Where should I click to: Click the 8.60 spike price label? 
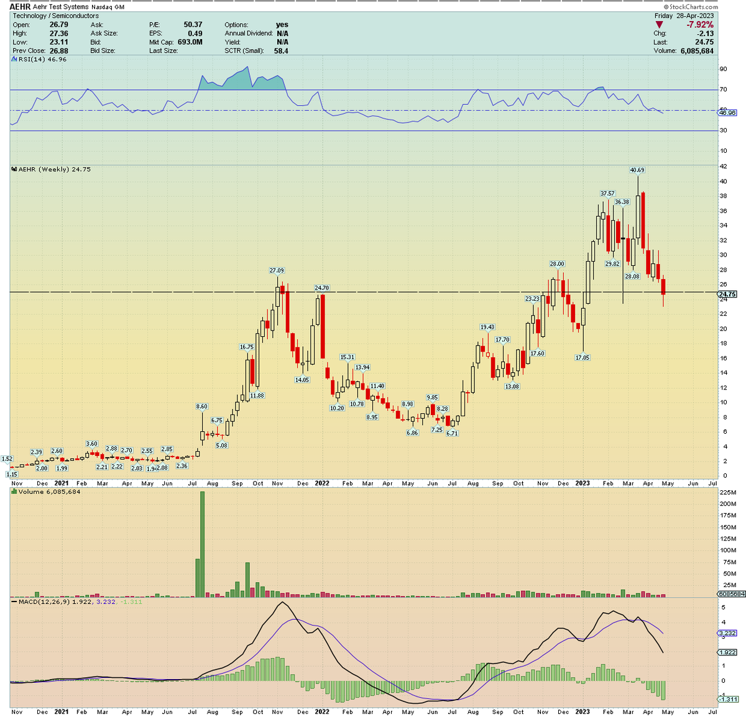(x=202, y=407)
